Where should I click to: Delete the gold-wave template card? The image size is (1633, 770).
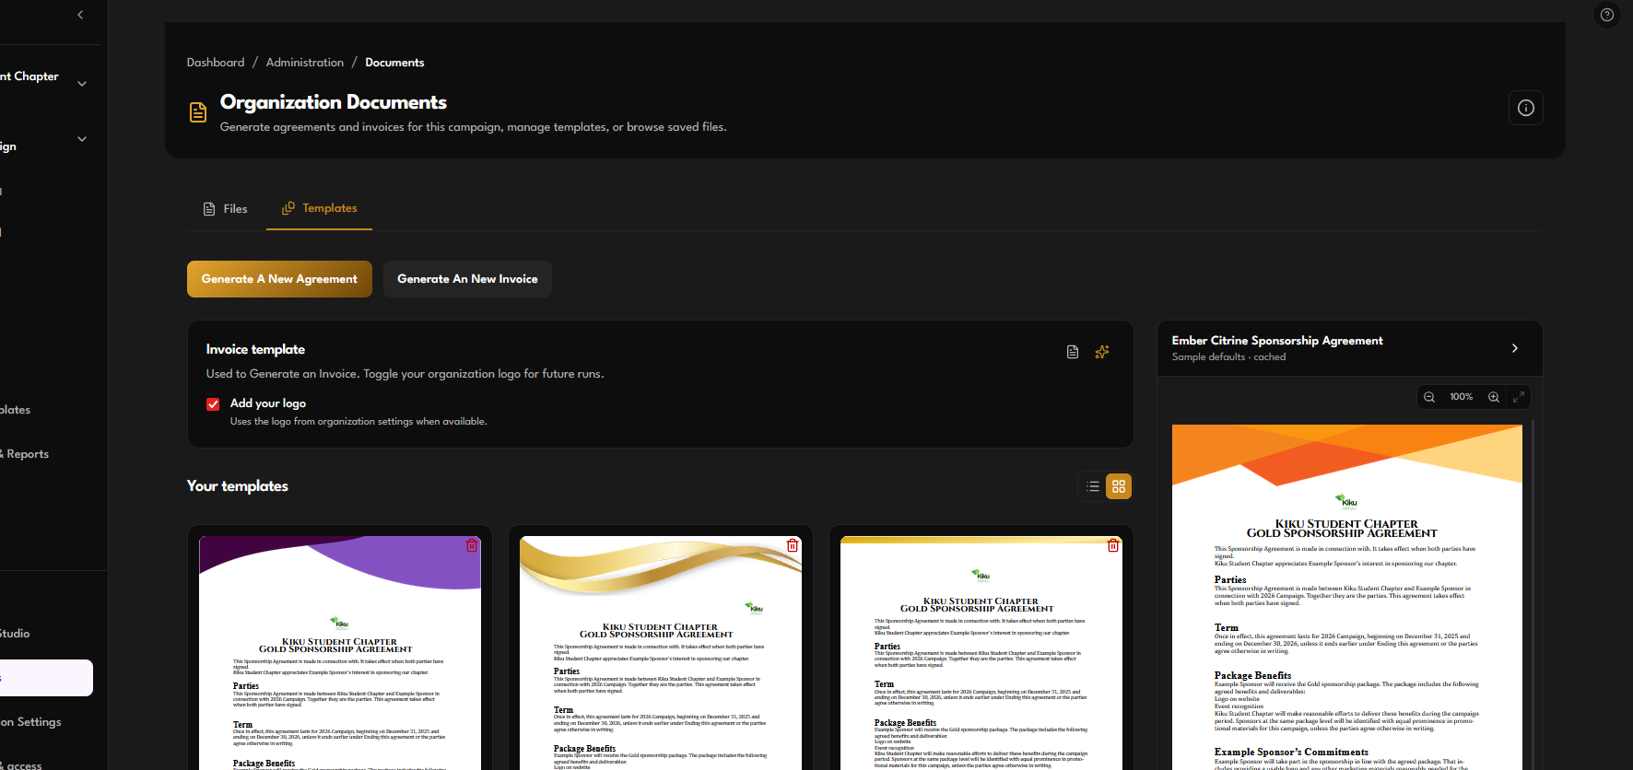click(793, 545)
